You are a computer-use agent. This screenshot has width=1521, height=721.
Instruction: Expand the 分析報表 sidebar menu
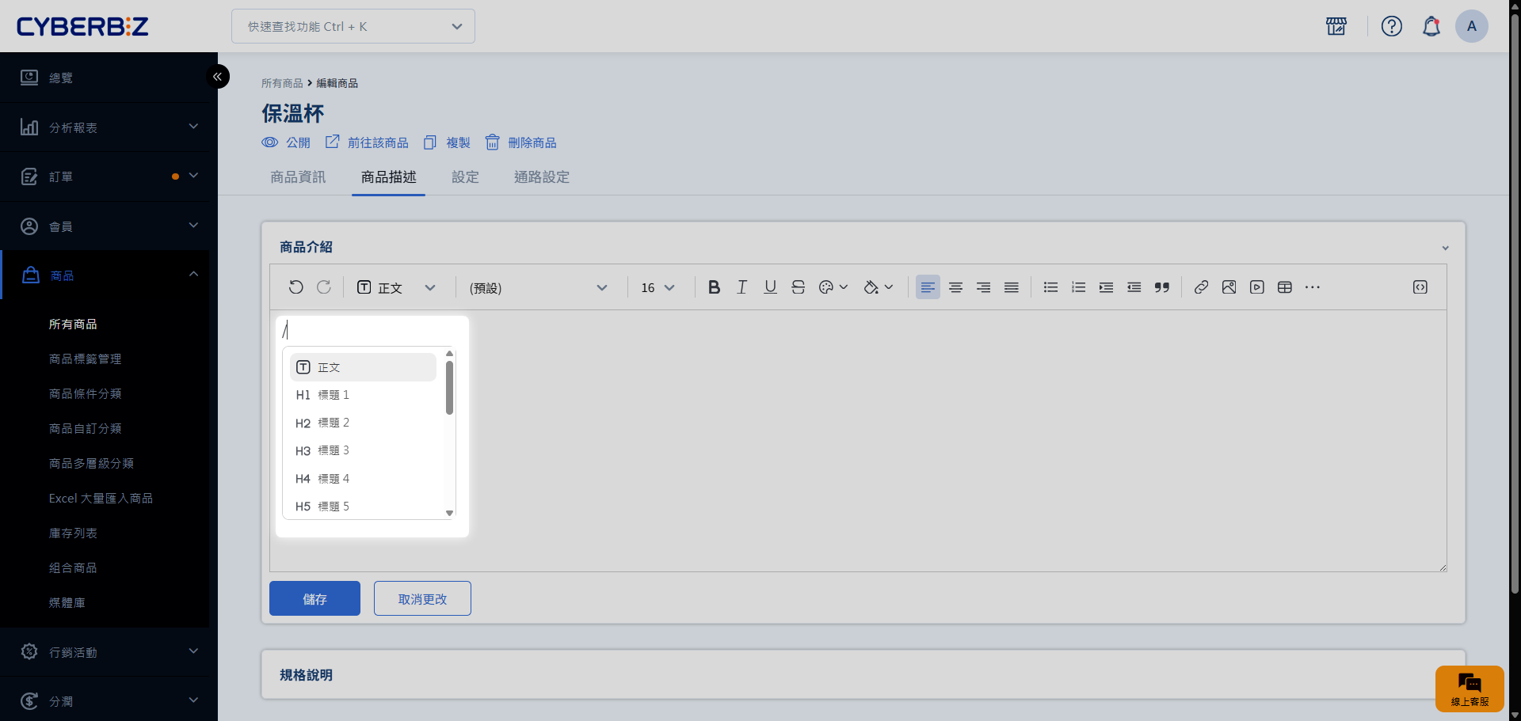click(x=109, y=127)
